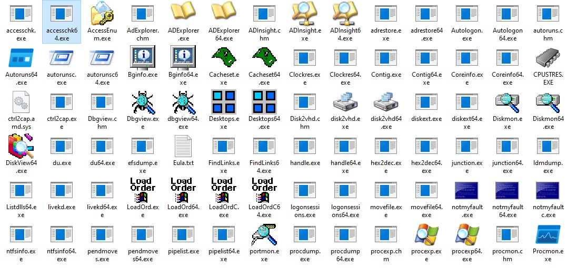
Task: Click the ADExplorer64.exe book icon
Action: pyautogui.click(x=223, y=12)
